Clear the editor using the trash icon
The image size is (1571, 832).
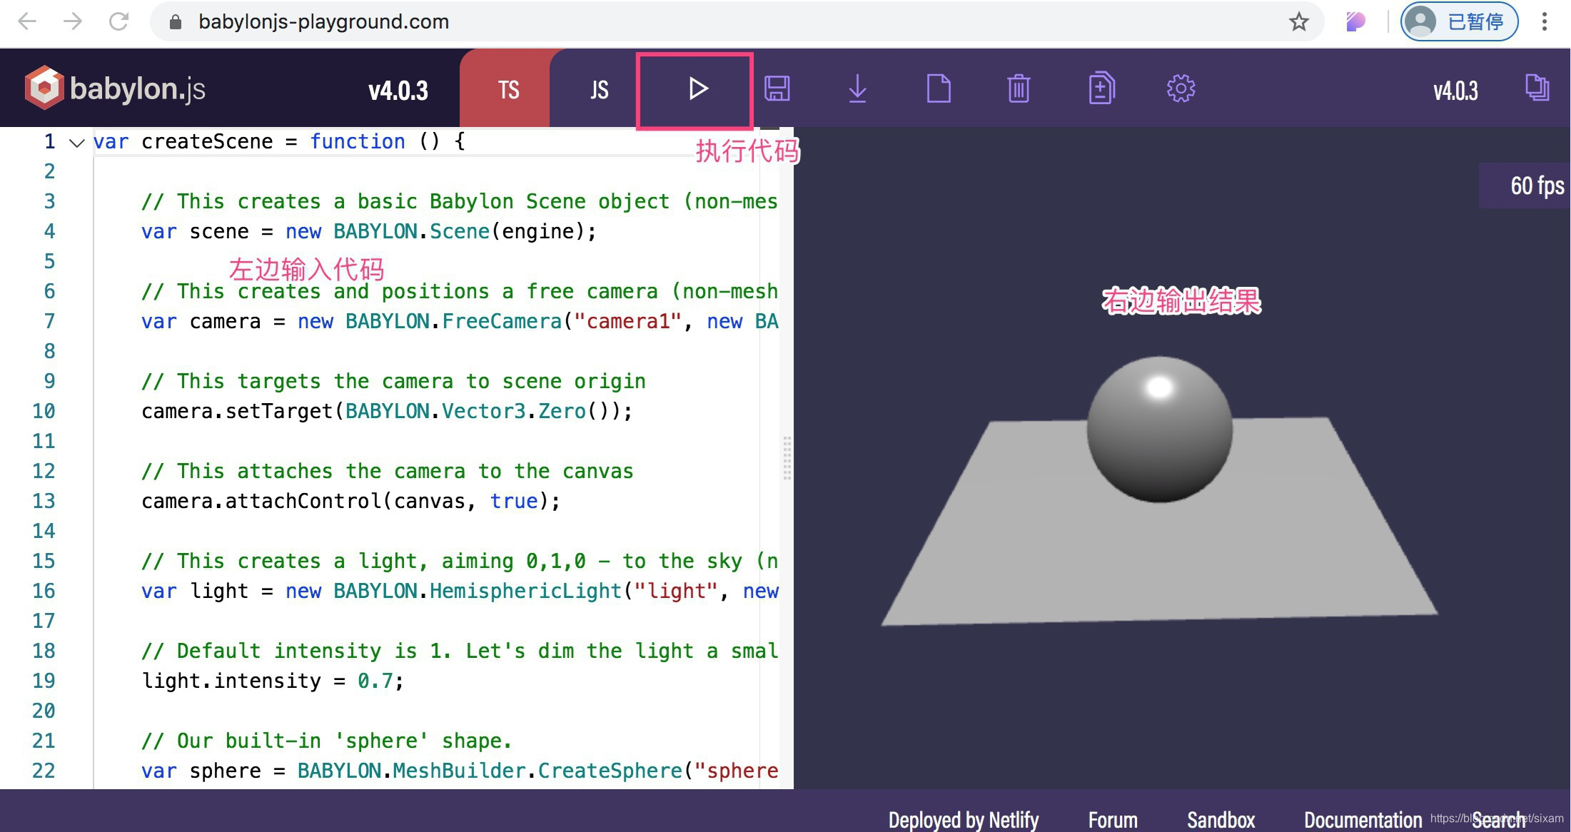click(x=1019, y=89)
